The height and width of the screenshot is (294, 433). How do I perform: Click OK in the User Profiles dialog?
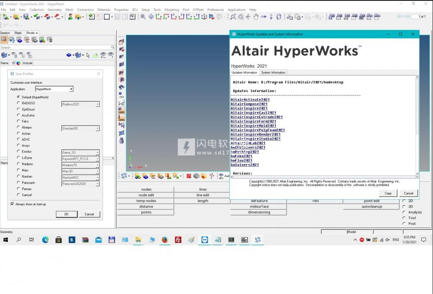point(67,214)
